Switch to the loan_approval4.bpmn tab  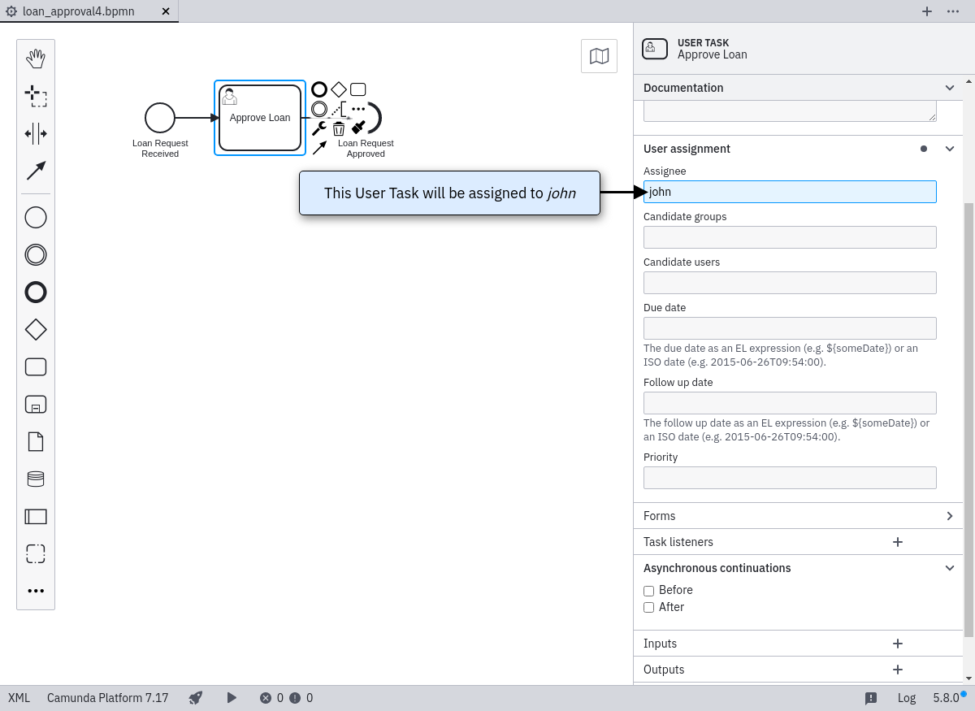(79, 11)
